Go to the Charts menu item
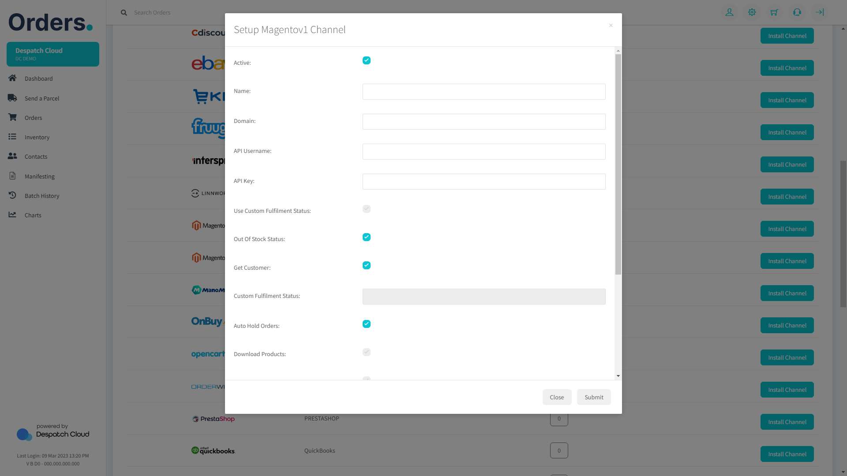Screen dimensions: 847x476 pos(33,215)
